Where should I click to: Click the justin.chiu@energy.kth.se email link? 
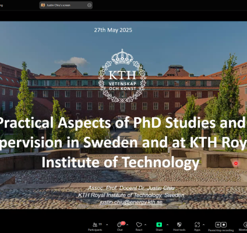click(131, 202)
